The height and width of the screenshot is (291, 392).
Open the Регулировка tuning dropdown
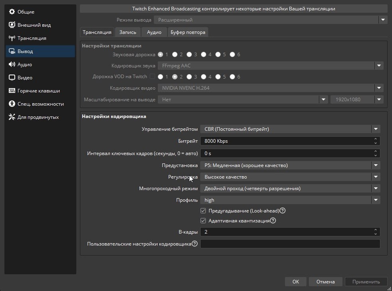point(290,177)
